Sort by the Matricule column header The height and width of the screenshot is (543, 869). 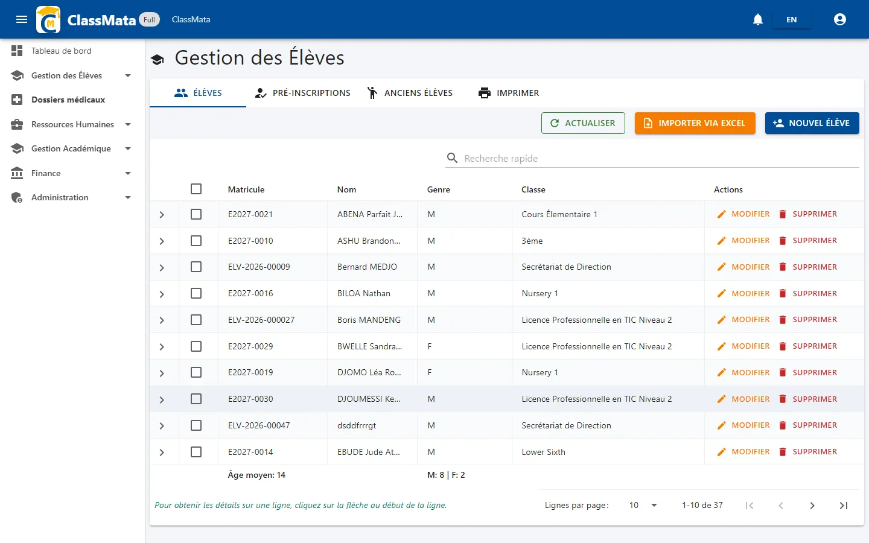(x=246, y=189)
